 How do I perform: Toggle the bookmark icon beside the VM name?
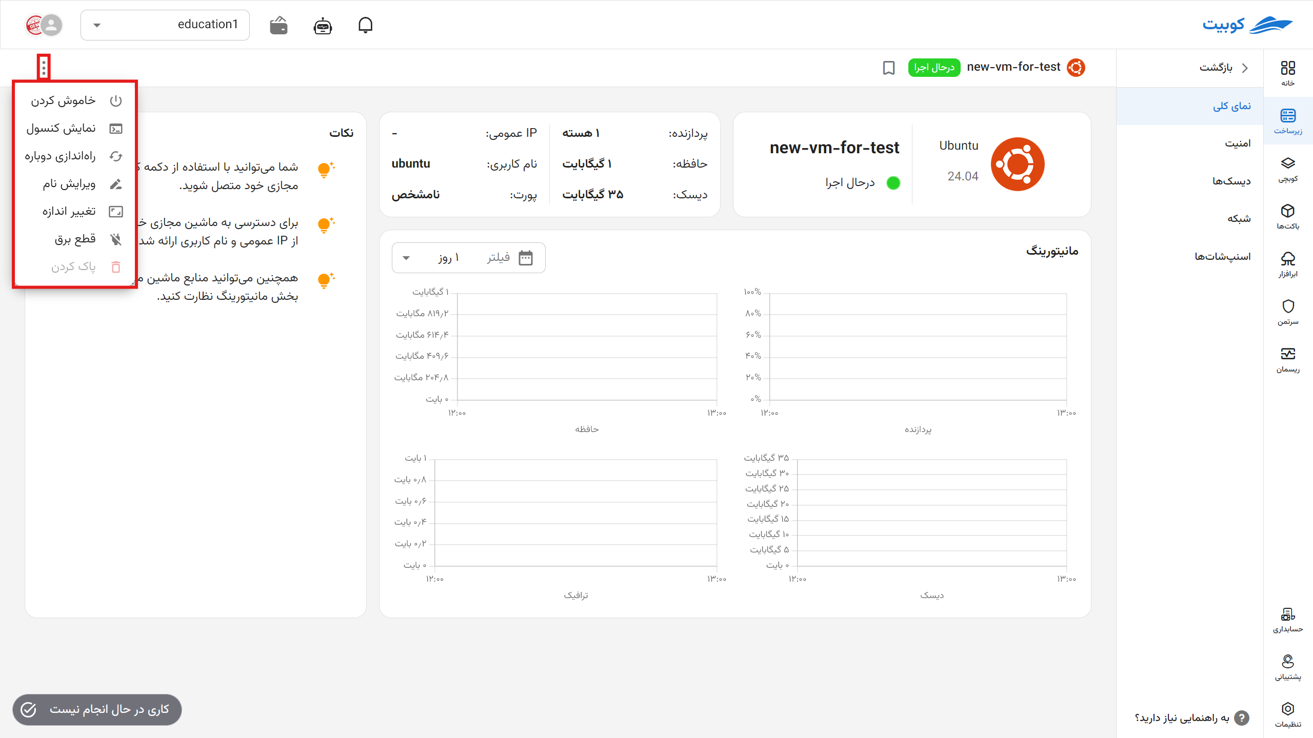click(888, 68)
